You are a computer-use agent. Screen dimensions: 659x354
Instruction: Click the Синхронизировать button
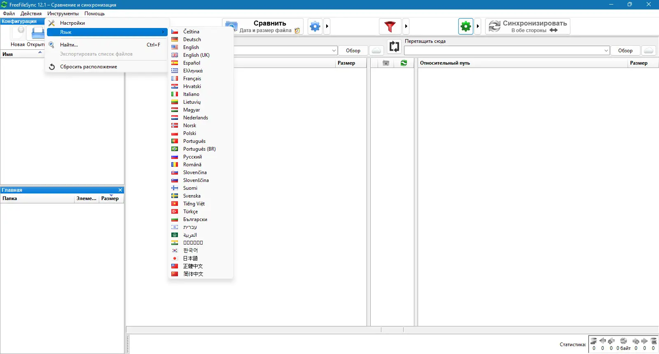coord(528,26)
